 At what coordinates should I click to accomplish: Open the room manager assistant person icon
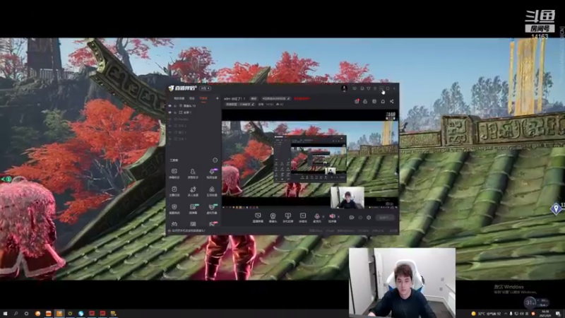pos(193,173)
